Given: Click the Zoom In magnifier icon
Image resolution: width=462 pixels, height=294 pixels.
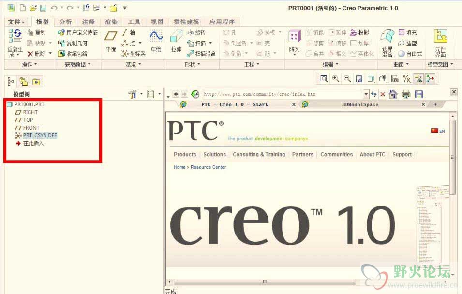Looking at the screenshot, I should coord(336,79).
